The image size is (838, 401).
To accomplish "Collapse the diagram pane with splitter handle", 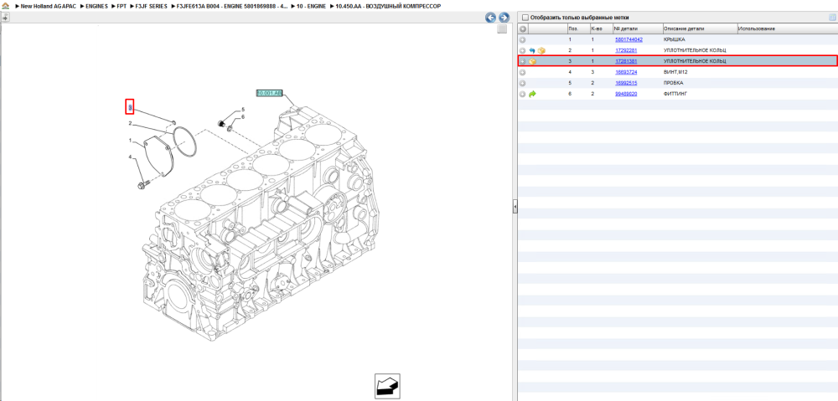I will pos(515,206).
